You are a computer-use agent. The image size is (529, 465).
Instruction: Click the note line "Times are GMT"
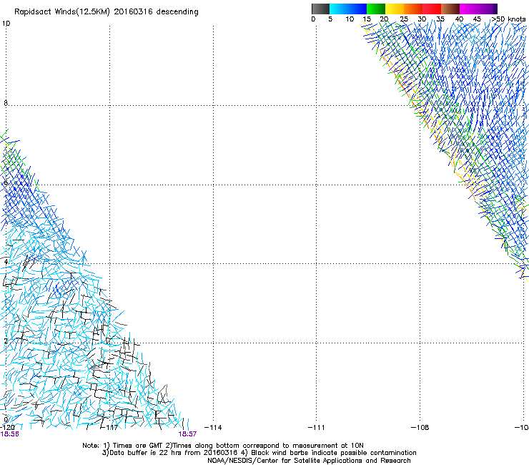pos(137,446)
